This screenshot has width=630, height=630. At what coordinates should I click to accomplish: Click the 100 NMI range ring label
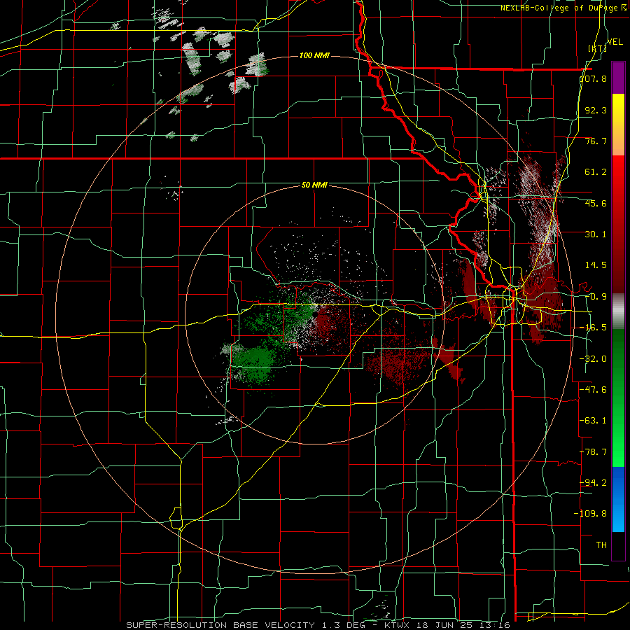coord(314,55)
